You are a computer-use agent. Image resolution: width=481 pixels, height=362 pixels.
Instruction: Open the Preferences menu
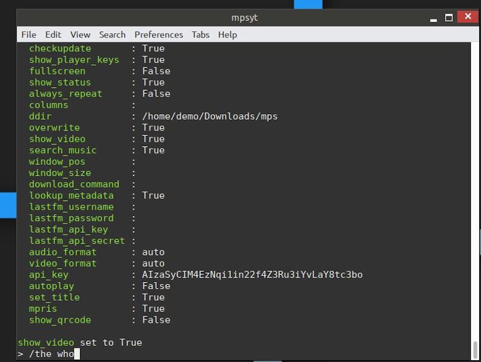(x=159, y=34)
